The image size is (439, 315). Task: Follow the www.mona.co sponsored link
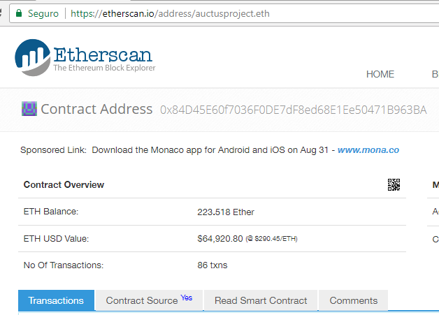click(x=368, y=150)
